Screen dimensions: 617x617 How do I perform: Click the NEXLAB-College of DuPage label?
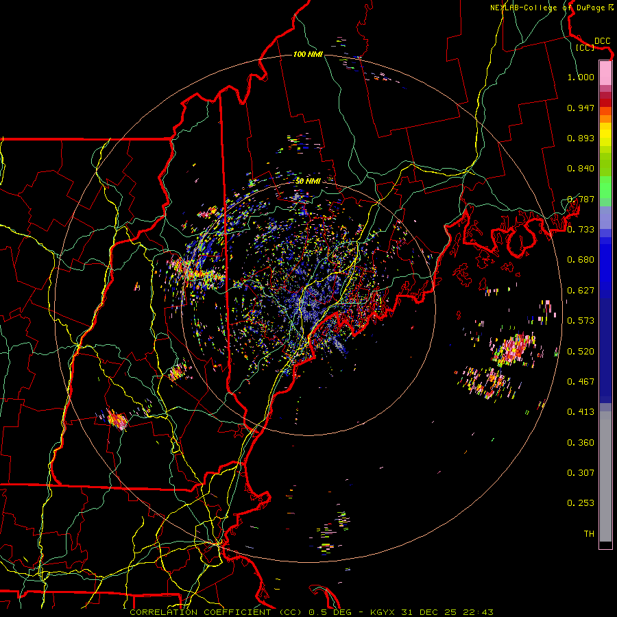[x=547, y=8]
